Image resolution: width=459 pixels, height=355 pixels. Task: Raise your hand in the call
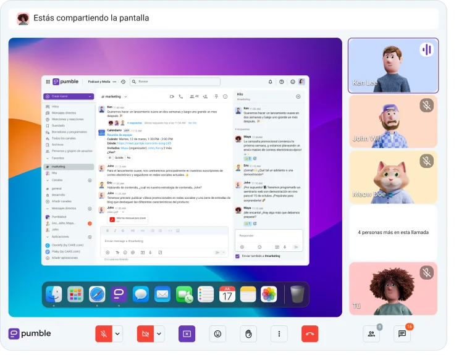pyautogui.click(x=248, y=333)
